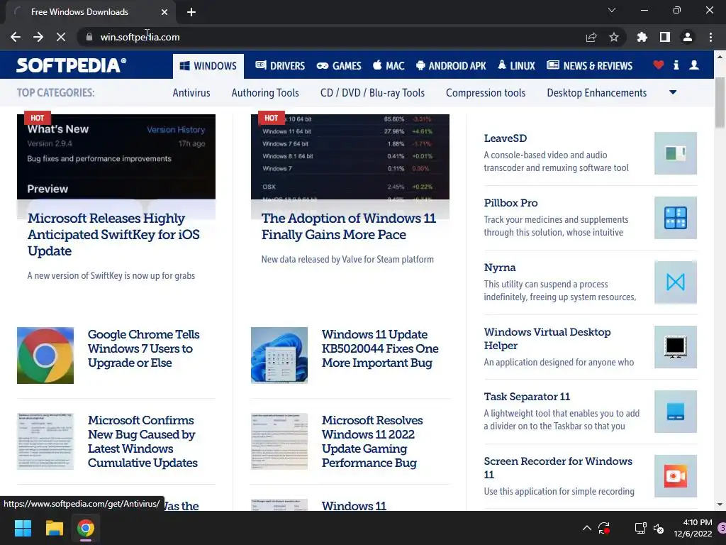Click the browser forward arrow
726x545 pixels.
(38, 37)
